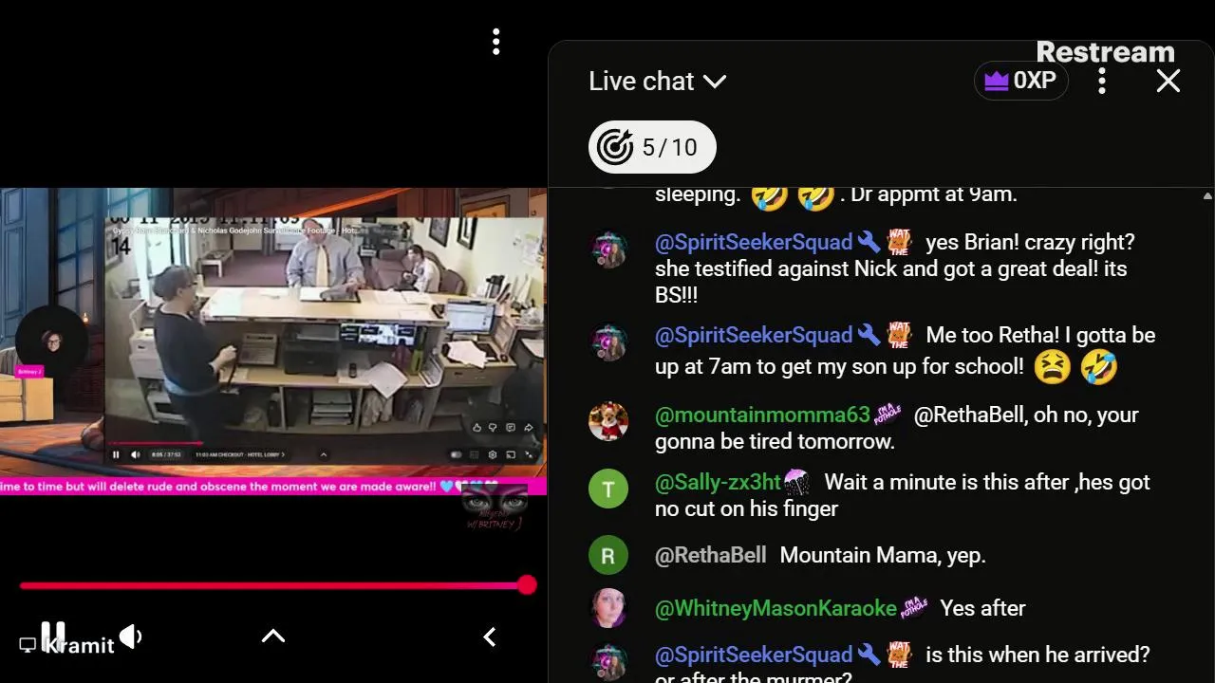This screenshot has width=1215, height=683.
Task: Open the live chat three-dot menu
Action: point(1102,81)
